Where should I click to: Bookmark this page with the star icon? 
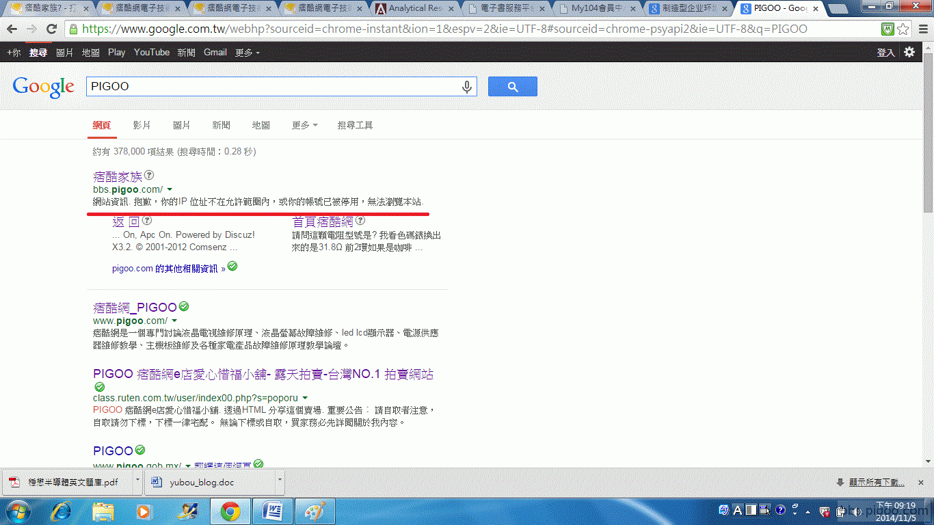903,29
